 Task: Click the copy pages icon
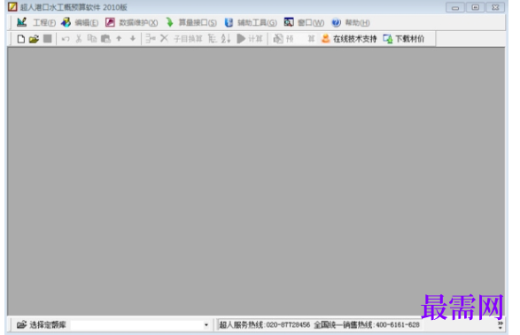point(92,38)
